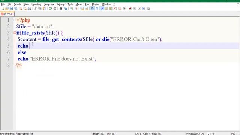Open the Function List panel icon
240x135 pixels.
[x=115, y=9]
